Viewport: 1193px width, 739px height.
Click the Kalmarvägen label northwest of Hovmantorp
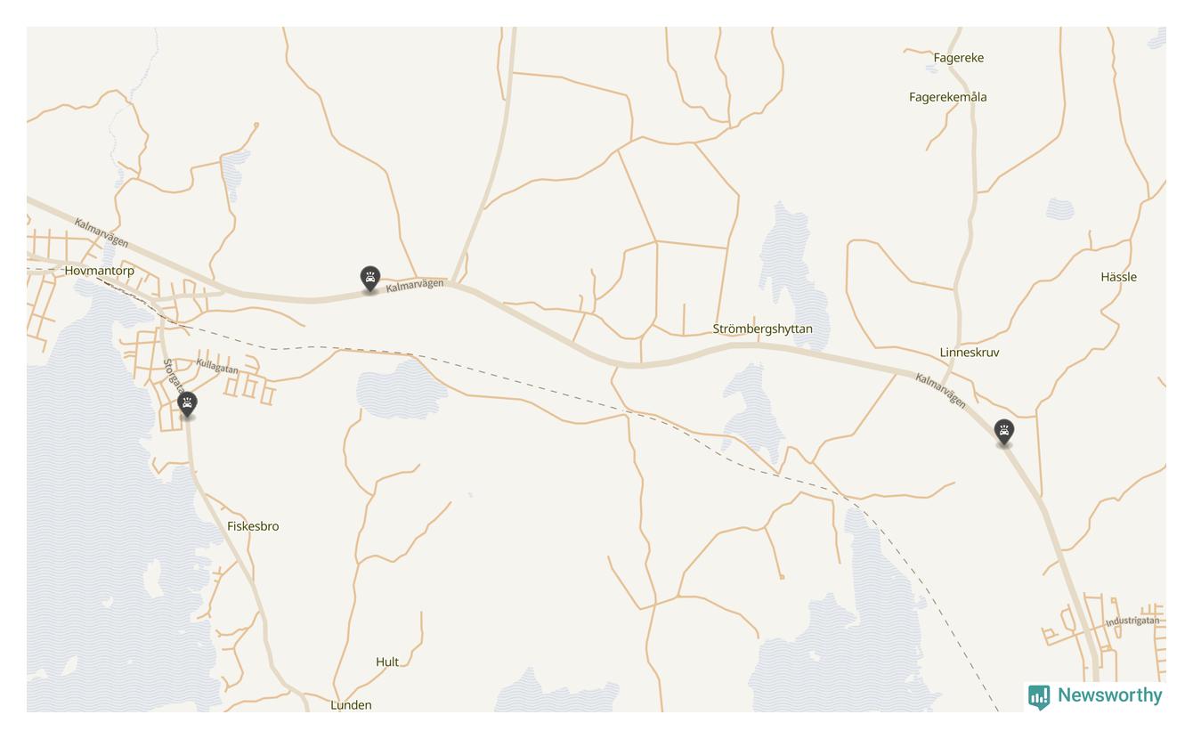pyautogui.click(x=101, y=233)
